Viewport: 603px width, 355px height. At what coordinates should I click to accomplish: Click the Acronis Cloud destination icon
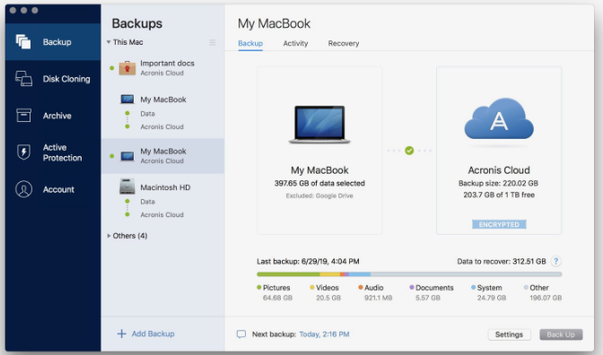(x=499, y=119)
